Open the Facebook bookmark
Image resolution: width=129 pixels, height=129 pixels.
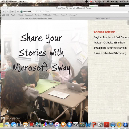29,15
